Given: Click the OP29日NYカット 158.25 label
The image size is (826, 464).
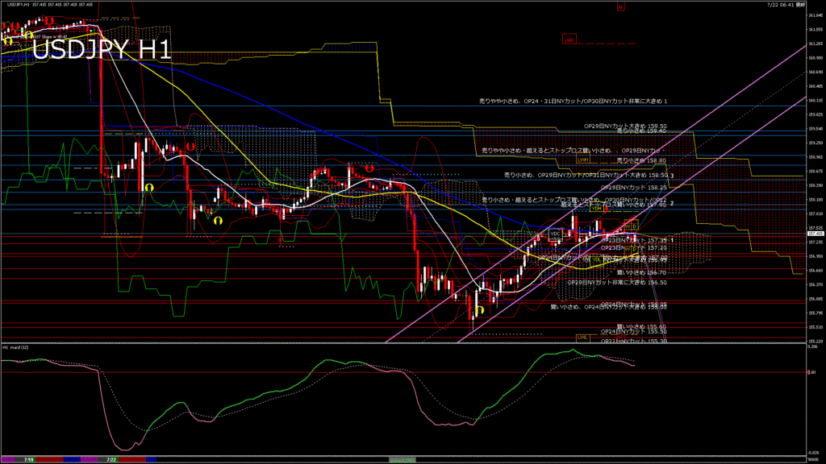Looking at the screenshot, I should 634,187.
